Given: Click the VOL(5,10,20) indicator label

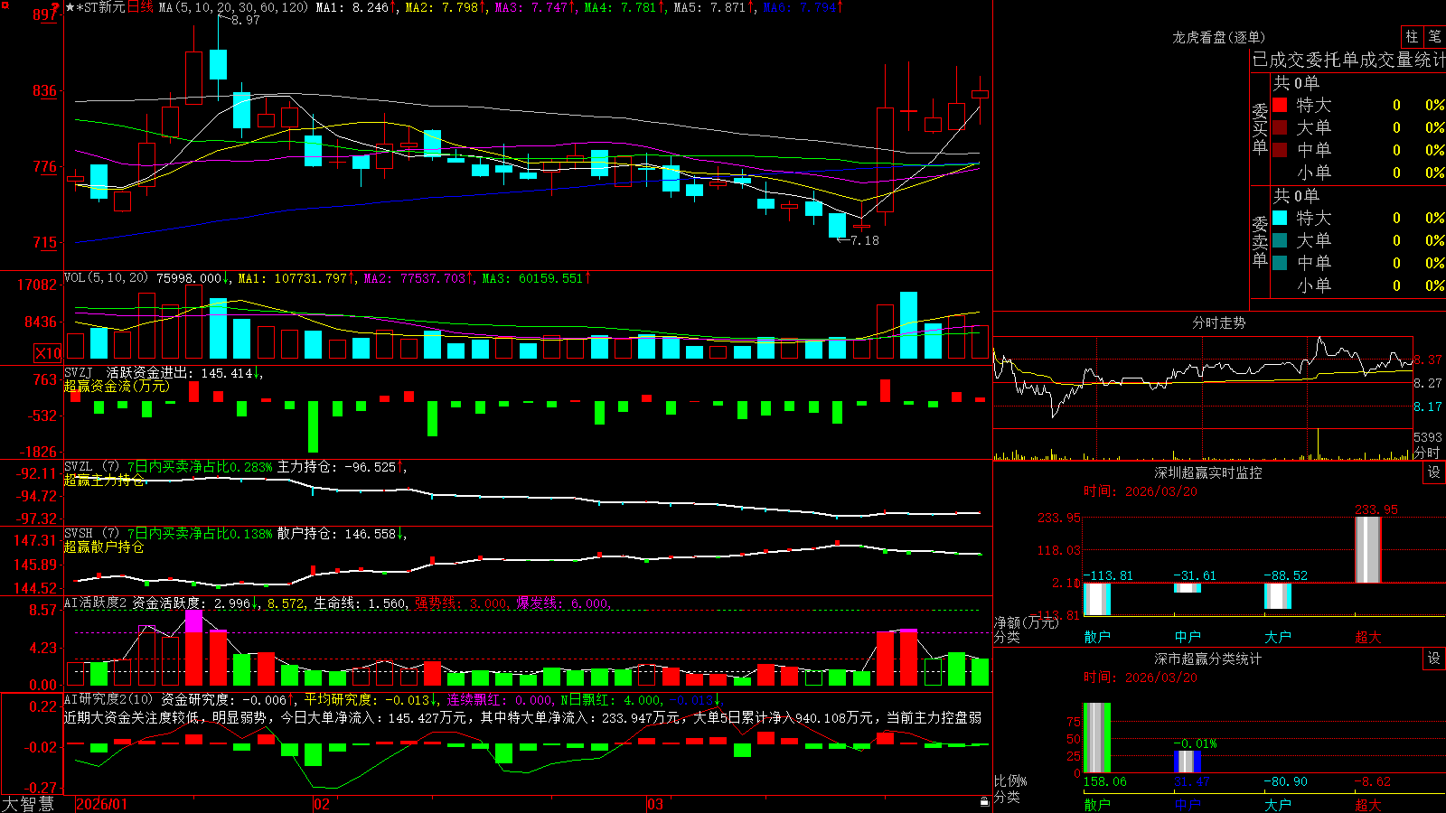Looking at the screenshot, I should click(x=106, y=278).
